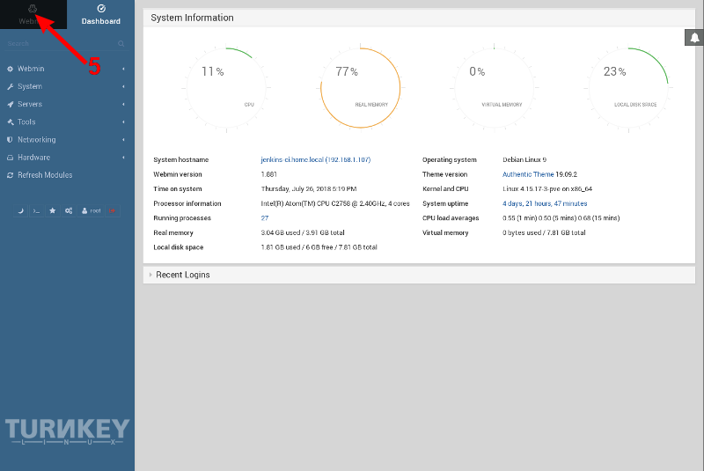Expand the Hardware menu category
Screen dimensions: 704x471
(x=33, y=158)
